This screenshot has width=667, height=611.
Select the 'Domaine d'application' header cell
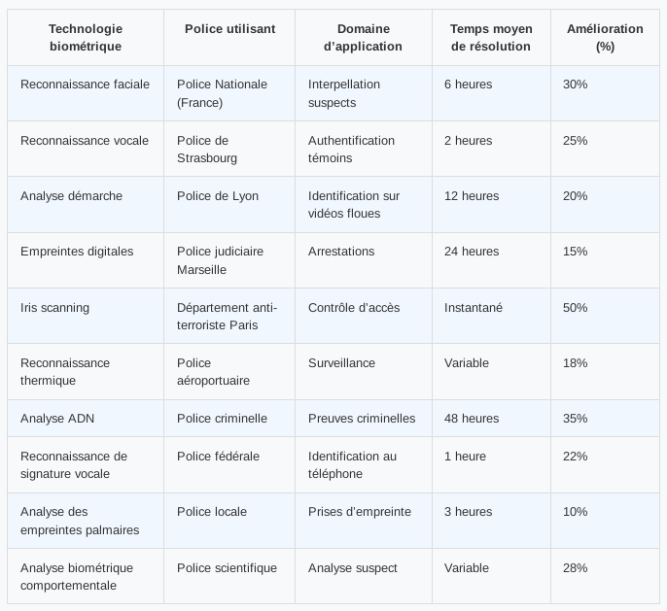coord(363,38)
